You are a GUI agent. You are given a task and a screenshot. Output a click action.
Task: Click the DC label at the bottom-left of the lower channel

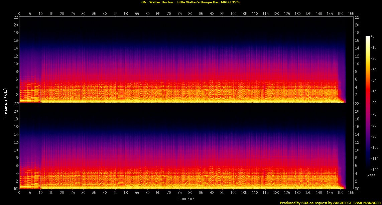pos(16,189)
